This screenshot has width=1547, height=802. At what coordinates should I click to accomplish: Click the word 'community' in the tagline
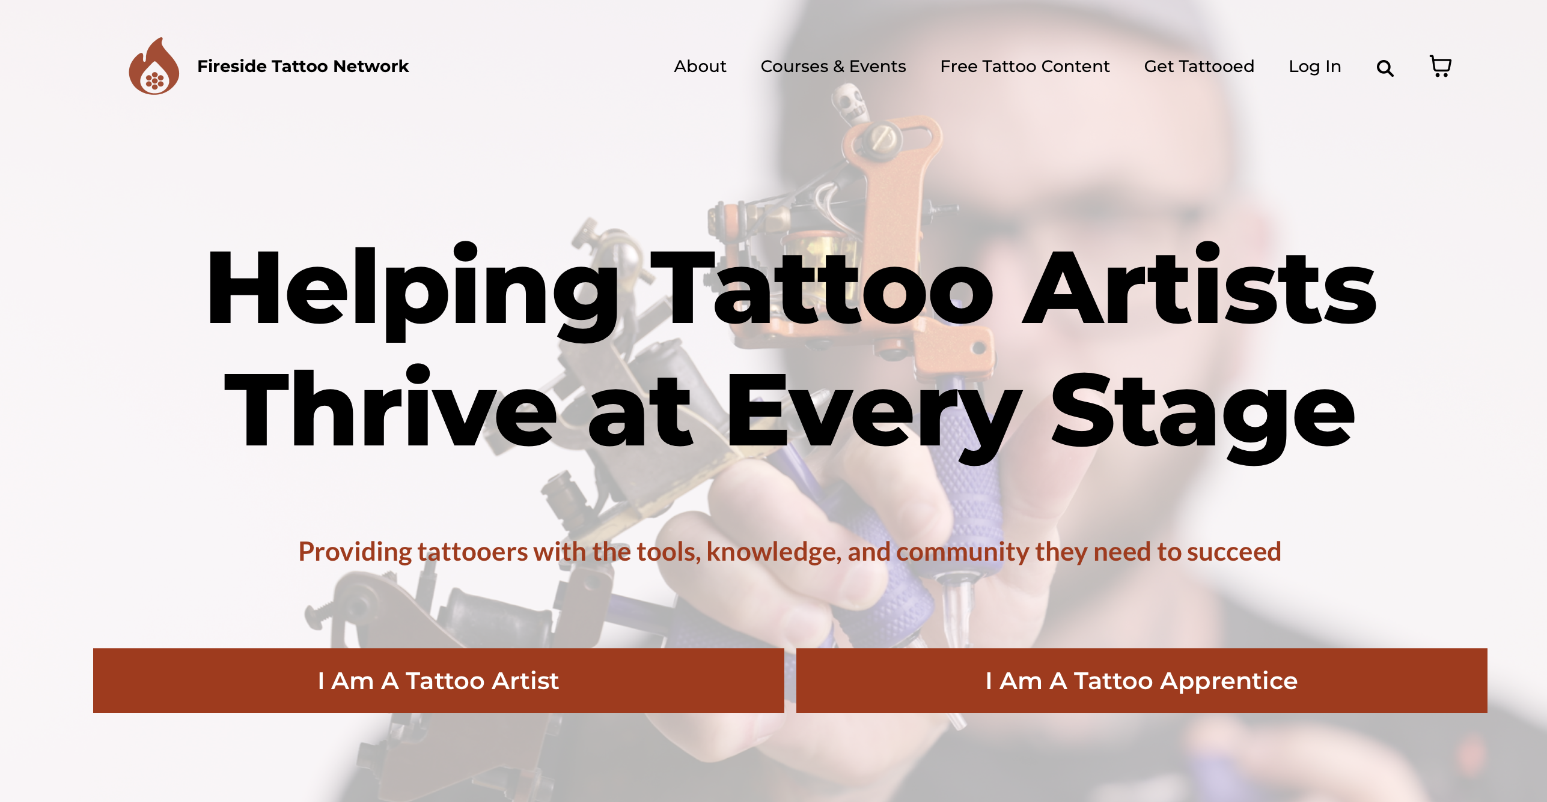[963, 552]
